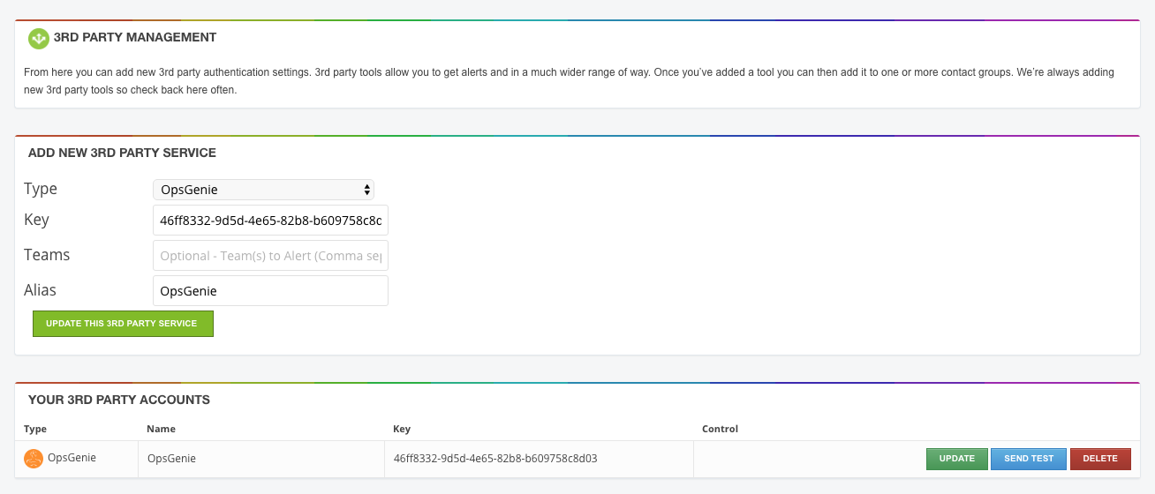
Task: Click Update This 3rd Party Service button
Action: point(123,324)
